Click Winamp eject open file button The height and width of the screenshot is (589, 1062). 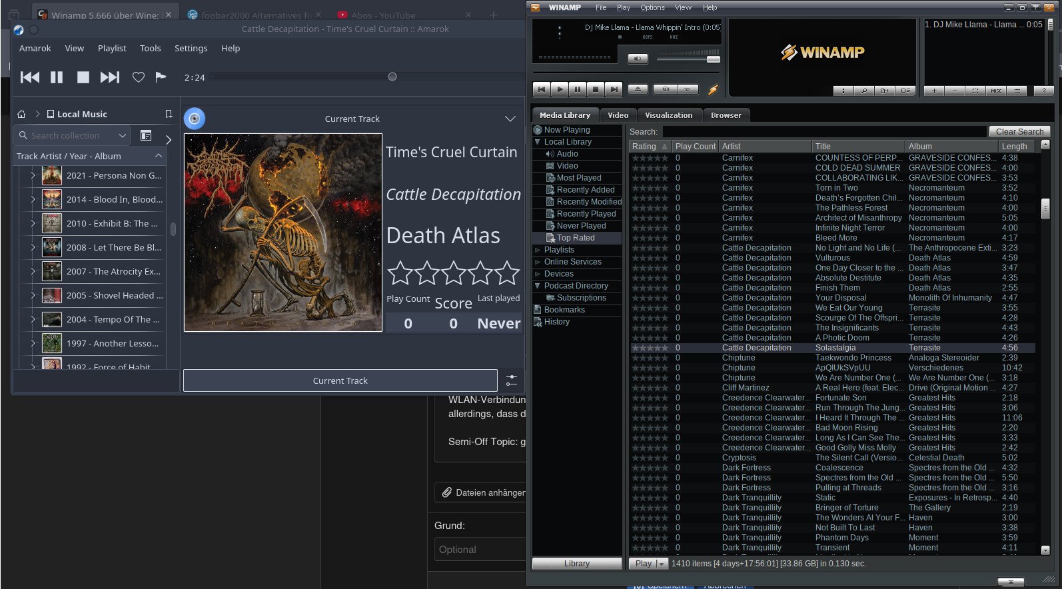click(x=638, y=89)
